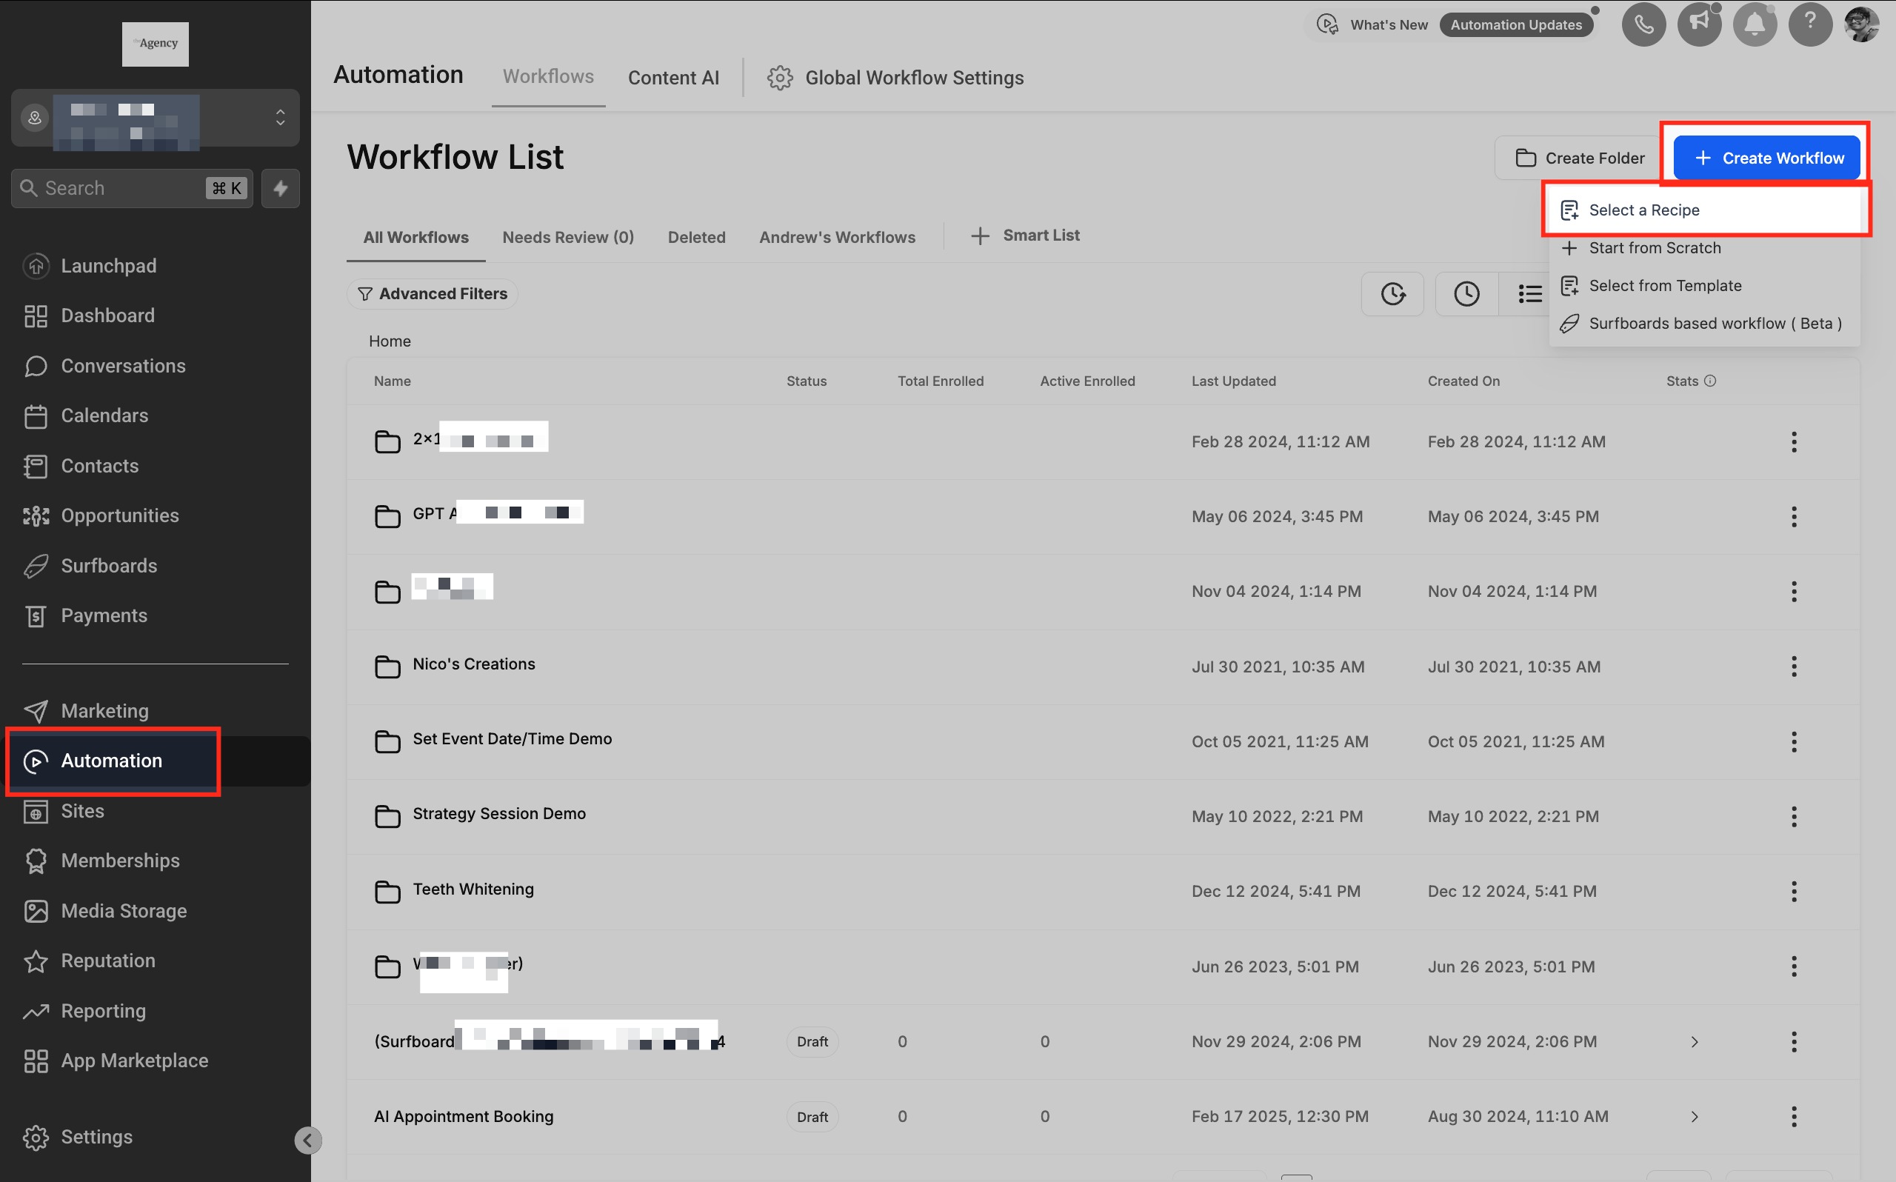
Task: Open three-dot menu for Nico's Creations
Action: 1794,666
